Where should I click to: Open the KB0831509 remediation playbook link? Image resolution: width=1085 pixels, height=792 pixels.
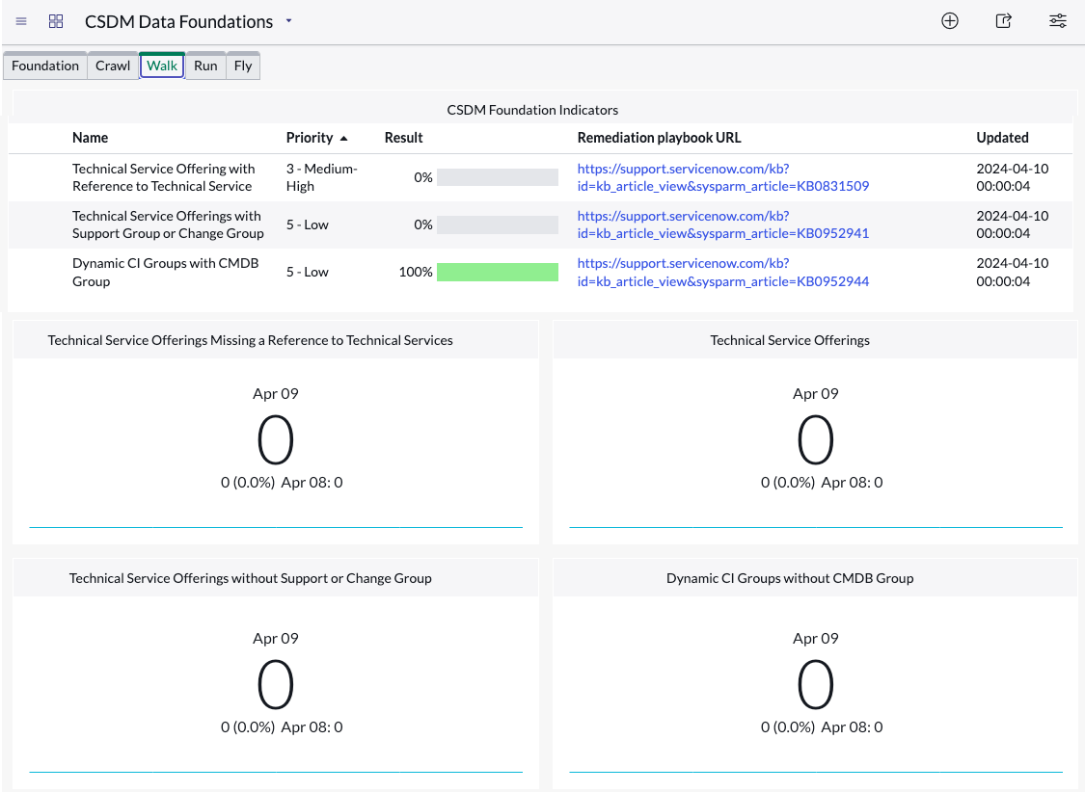click(x=723, y=177)
